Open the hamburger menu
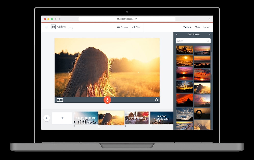 tap(46, 27)
